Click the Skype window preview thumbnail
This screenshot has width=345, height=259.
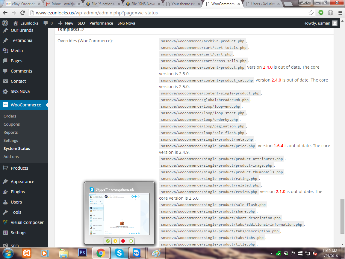119,214
